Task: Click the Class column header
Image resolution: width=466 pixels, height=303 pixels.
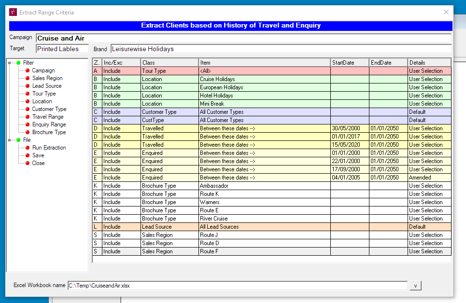Action: (x=169, y=63)
